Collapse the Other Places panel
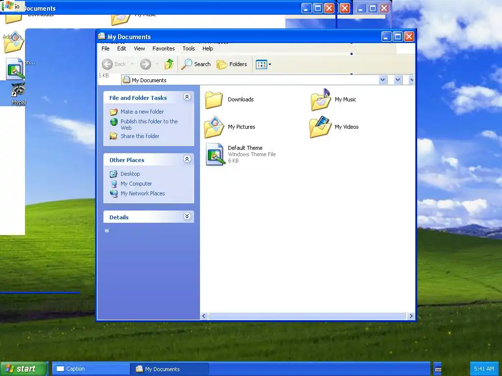Viewport: 502px width, 376px height. pos(187,159)
